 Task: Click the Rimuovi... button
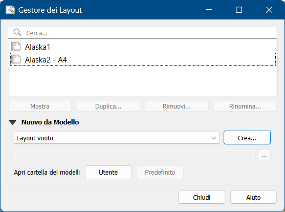(x=177, y=107)
